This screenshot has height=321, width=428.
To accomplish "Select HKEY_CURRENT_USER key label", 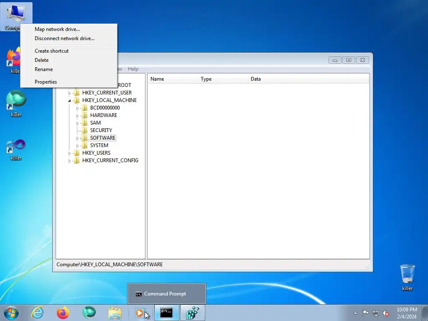I will 107,93.
